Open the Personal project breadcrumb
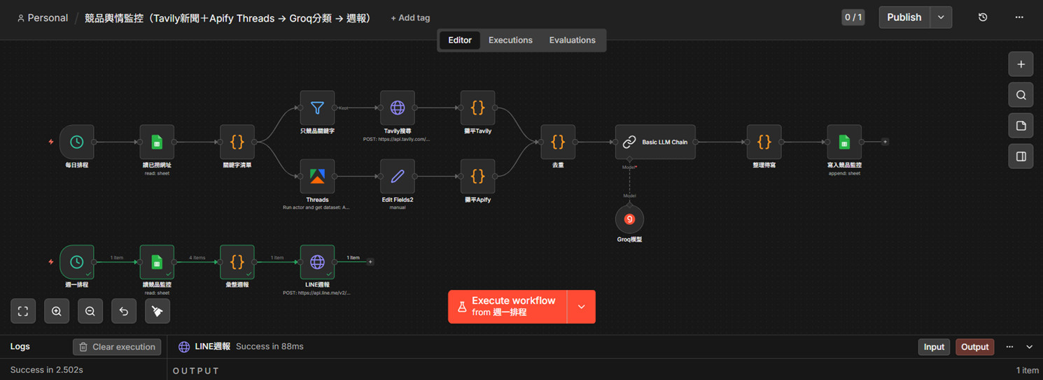 (43, 18)
